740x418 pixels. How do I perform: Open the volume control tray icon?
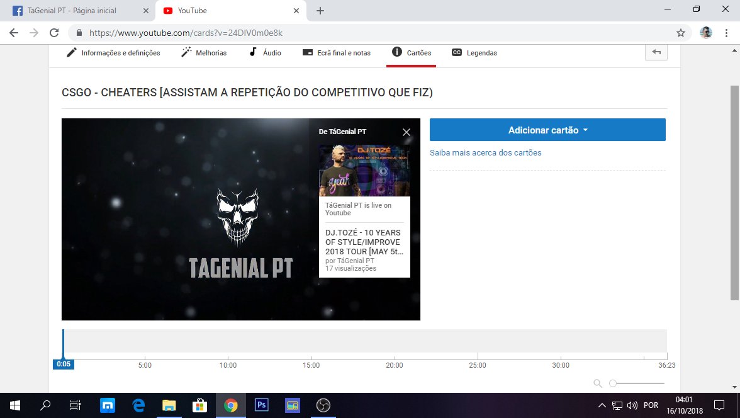coord(632,405)
